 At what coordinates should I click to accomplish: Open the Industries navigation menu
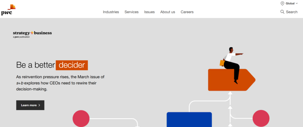(111, 12)
